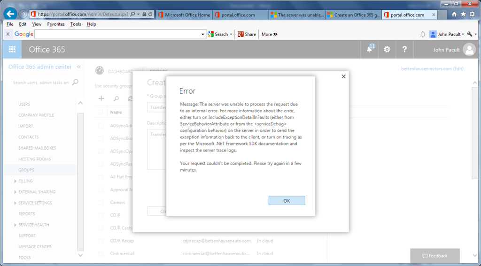Click the browser forward arrow
Viewport: 481px width, 266px height.
(23, 14)
